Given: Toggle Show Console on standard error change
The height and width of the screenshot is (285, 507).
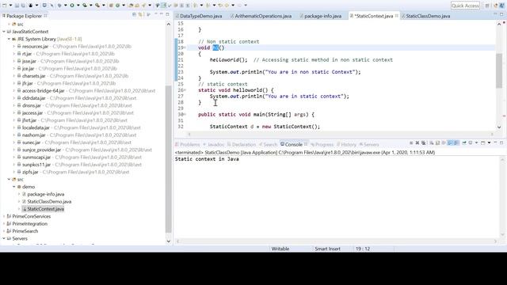Looking at the screenshot, I should pos(456,142).
